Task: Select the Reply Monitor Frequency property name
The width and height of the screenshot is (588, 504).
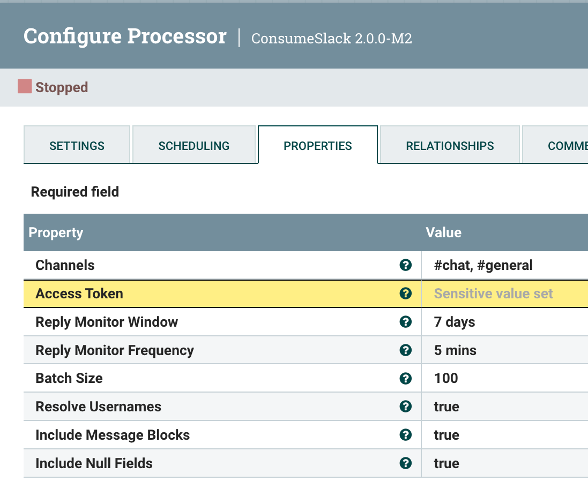Action: point(115,350)
